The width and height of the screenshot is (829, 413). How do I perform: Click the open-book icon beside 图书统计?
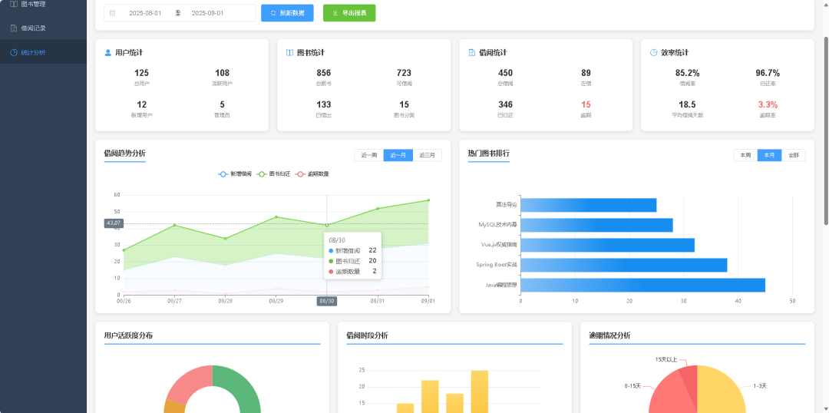pyautogui.click(x=289, y=53)
